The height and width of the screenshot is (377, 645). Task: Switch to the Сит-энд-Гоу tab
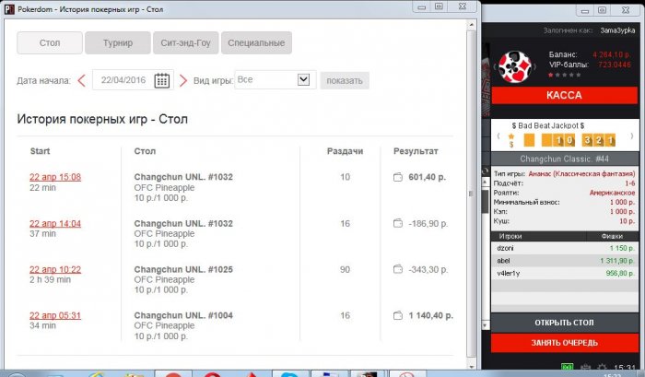point(185,42)
